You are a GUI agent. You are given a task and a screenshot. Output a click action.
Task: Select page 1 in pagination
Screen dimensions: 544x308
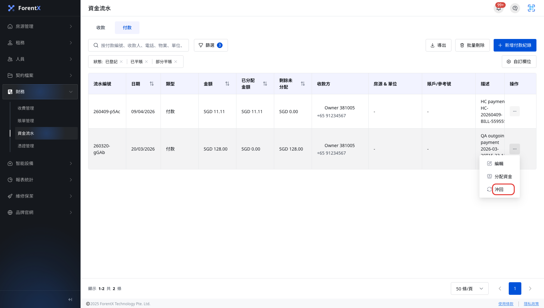pos(515,289)
